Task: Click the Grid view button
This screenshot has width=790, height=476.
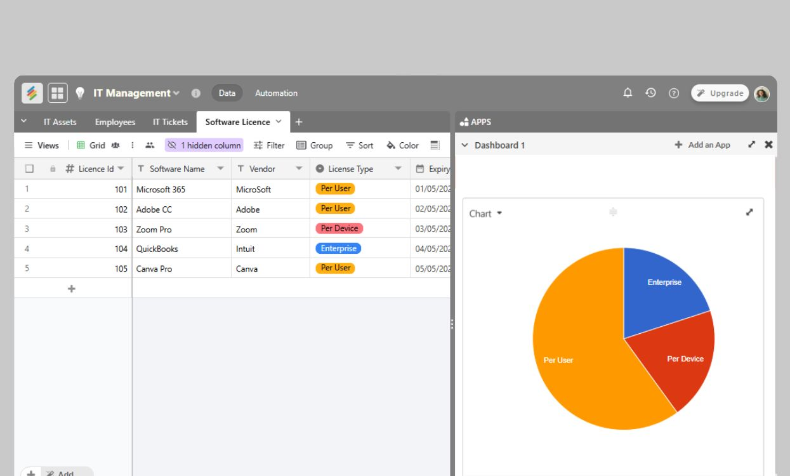Action: pyautogui.click(x=91, y=145)
